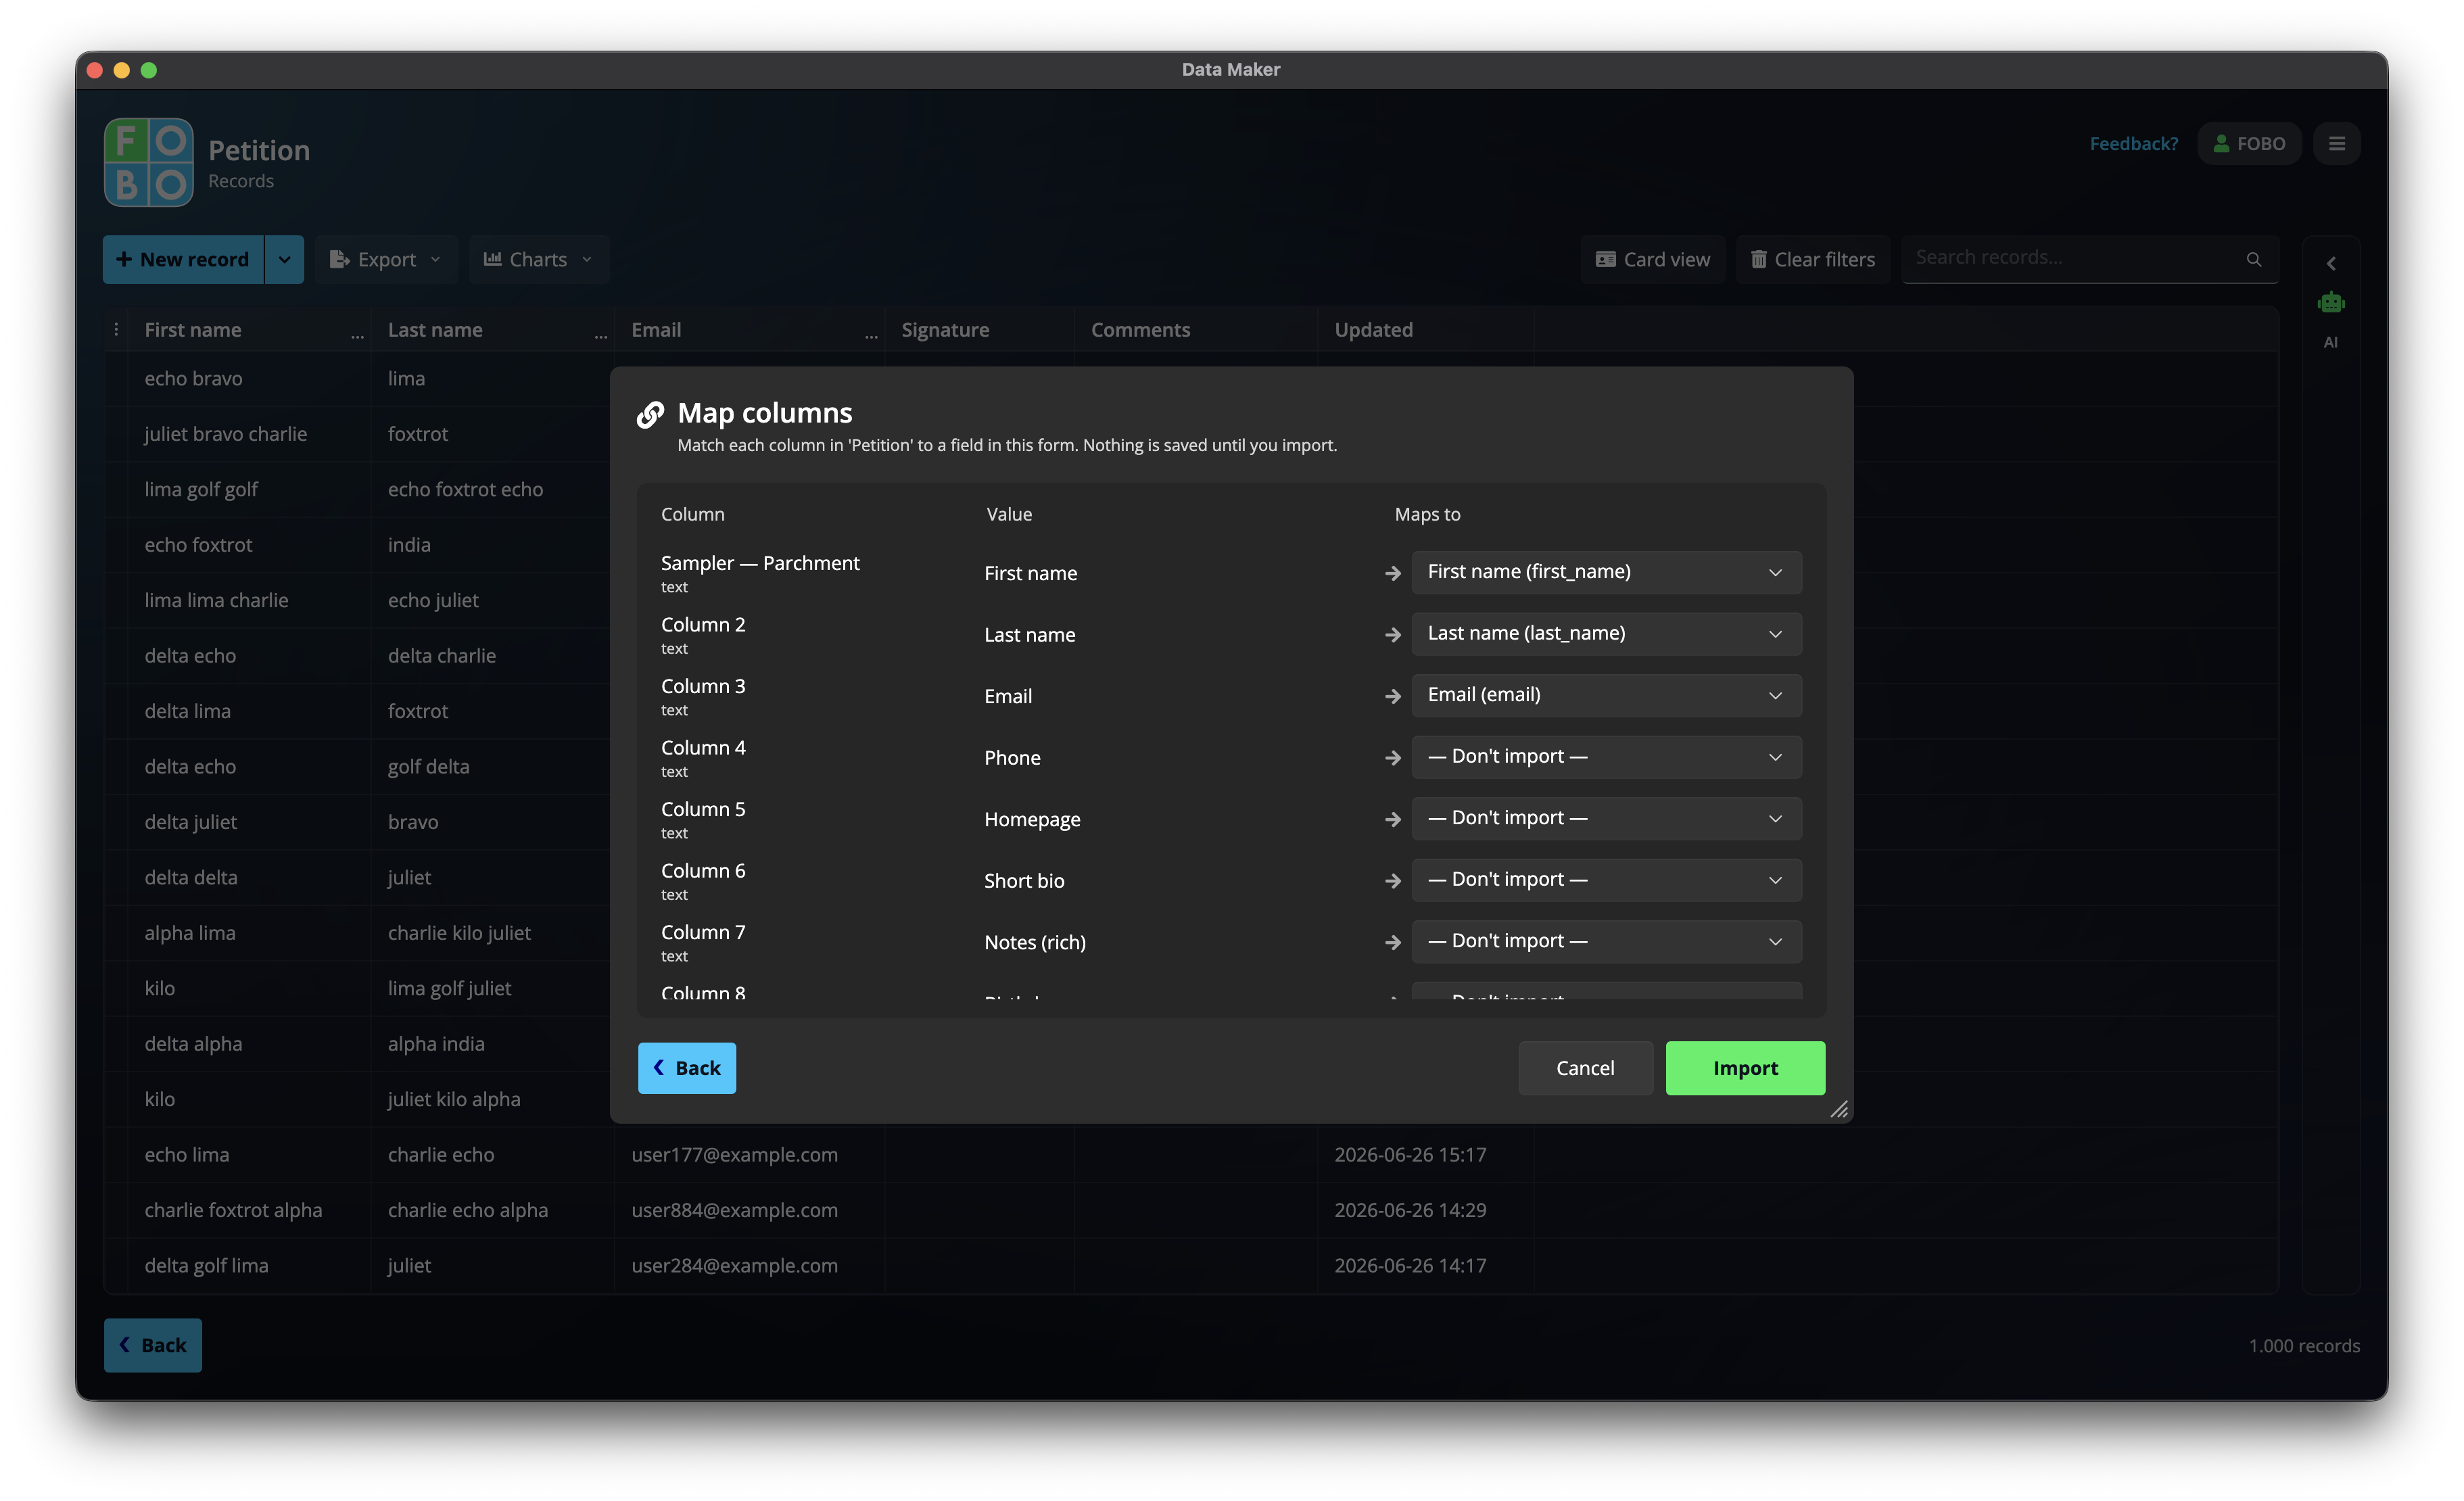Image resolution: width=2464 pixels, height=1501 pixels.
Task: Expand the Email mapping dropdown
Action: [x=1606, y=695]
